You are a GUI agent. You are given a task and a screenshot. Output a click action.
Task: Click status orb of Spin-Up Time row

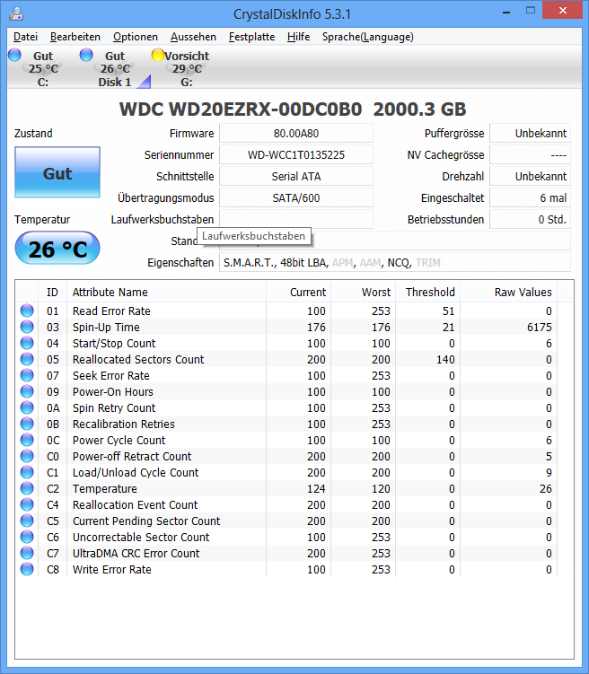point(27,327)
